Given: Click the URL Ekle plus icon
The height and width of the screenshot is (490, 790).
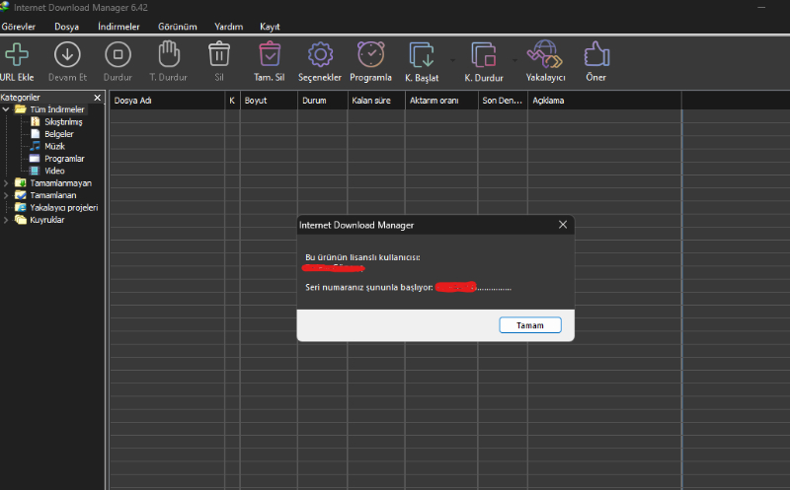Looking at the screenshot, I should [17, 54].
